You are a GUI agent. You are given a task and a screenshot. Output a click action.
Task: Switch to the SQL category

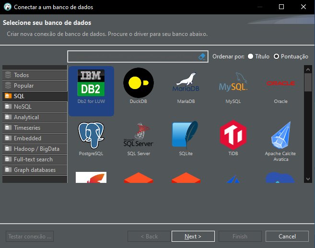[35, 96]
